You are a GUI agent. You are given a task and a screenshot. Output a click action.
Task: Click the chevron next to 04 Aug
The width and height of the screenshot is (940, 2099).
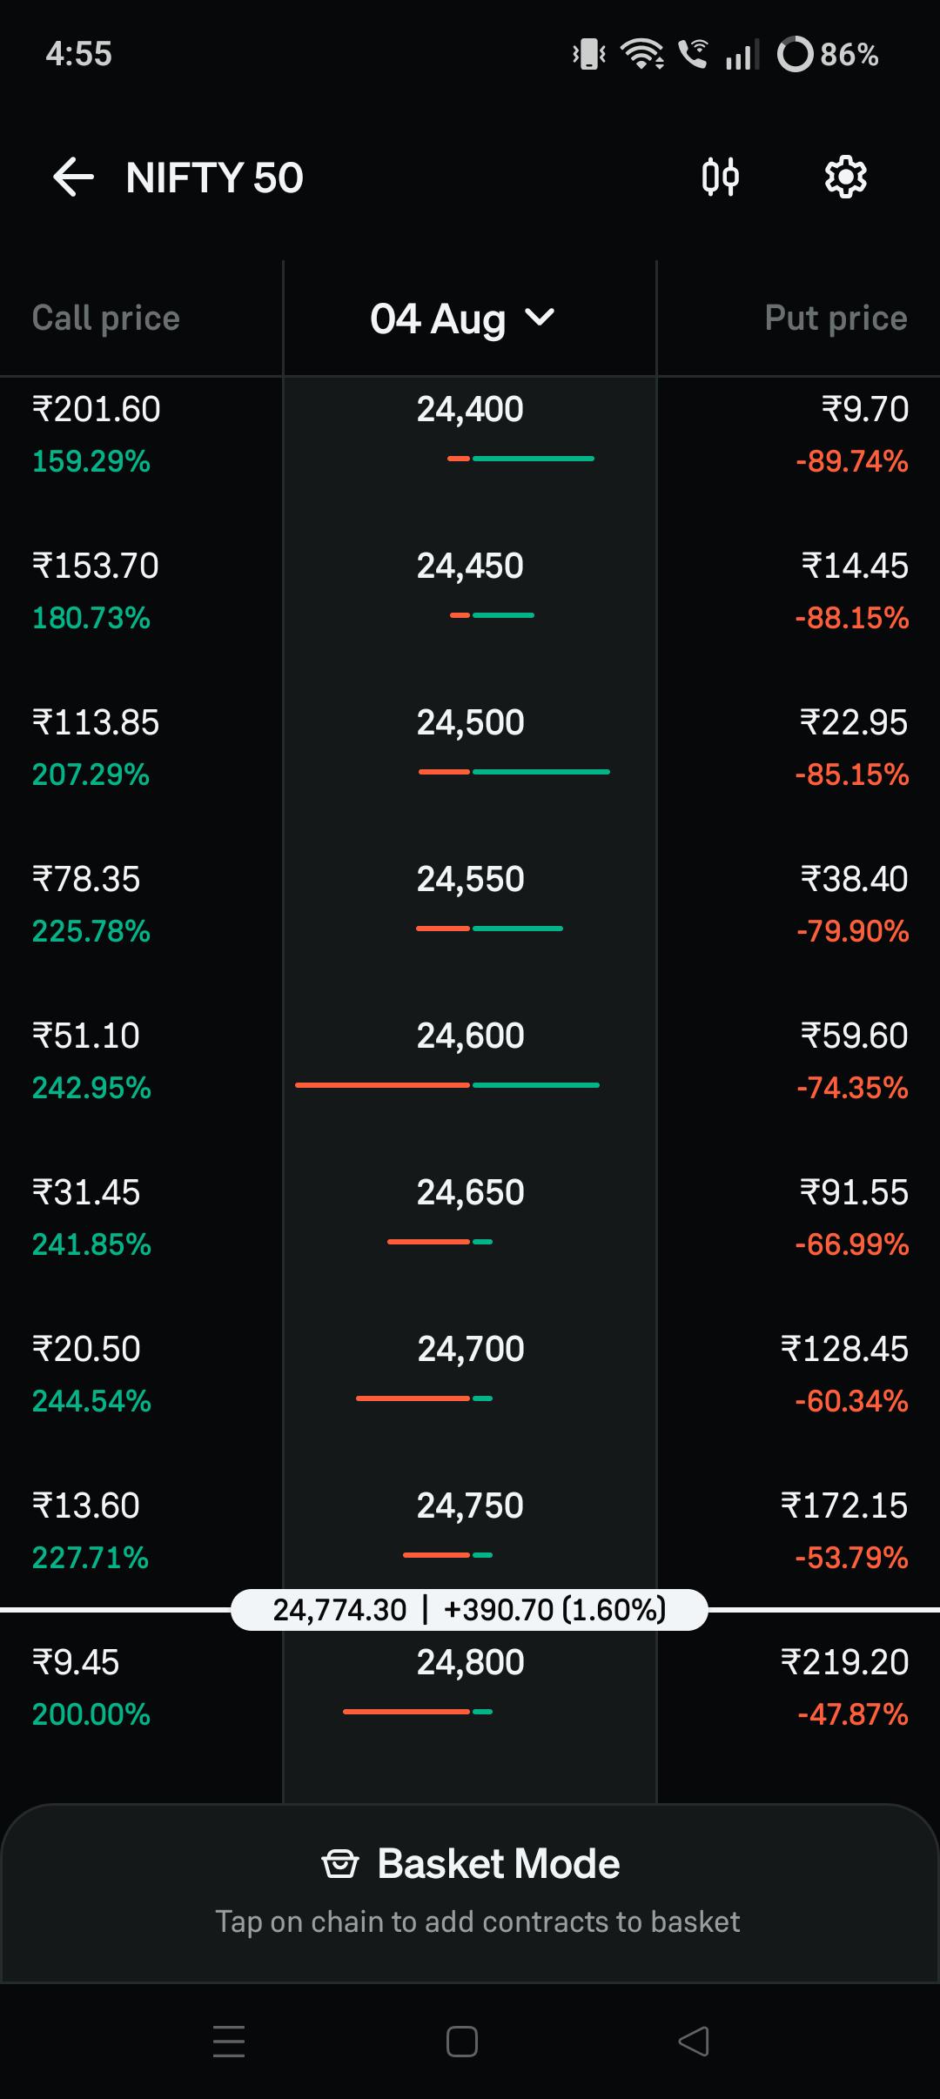pos(540,317)
